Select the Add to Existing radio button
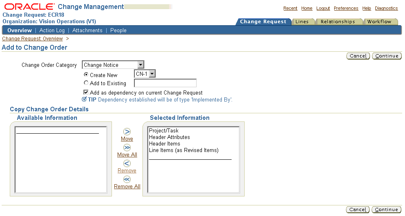 (x=86, y=83)
